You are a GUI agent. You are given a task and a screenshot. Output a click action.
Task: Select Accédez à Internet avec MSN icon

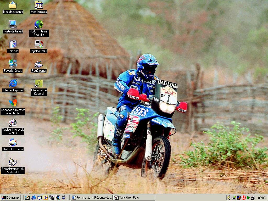tap(13, 103)
